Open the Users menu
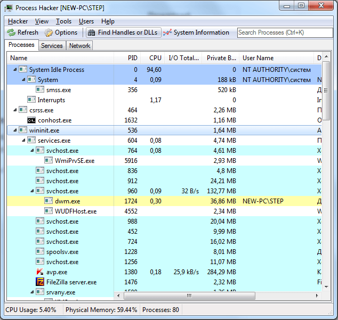 coord(86,21)
